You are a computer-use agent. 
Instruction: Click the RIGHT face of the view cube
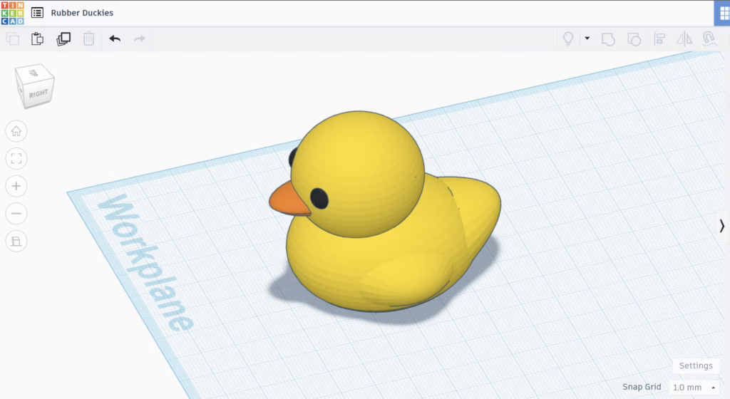[x=38, y=93]
